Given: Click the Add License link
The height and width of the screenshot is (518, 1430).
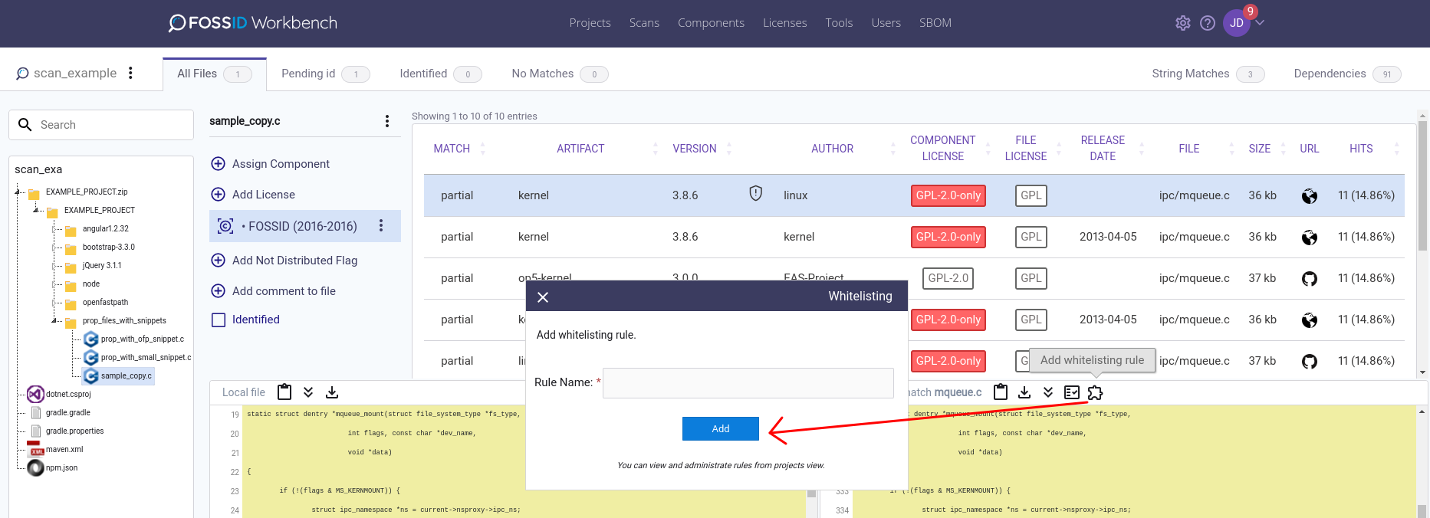Looking at the screenshot, I should click(264, 195).
